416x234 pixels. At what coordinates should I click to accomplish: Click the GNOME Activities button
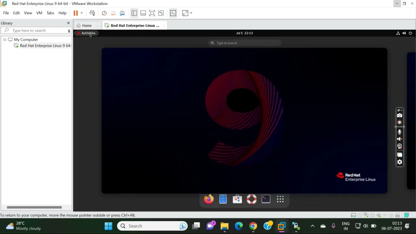[x=86, y=33]
